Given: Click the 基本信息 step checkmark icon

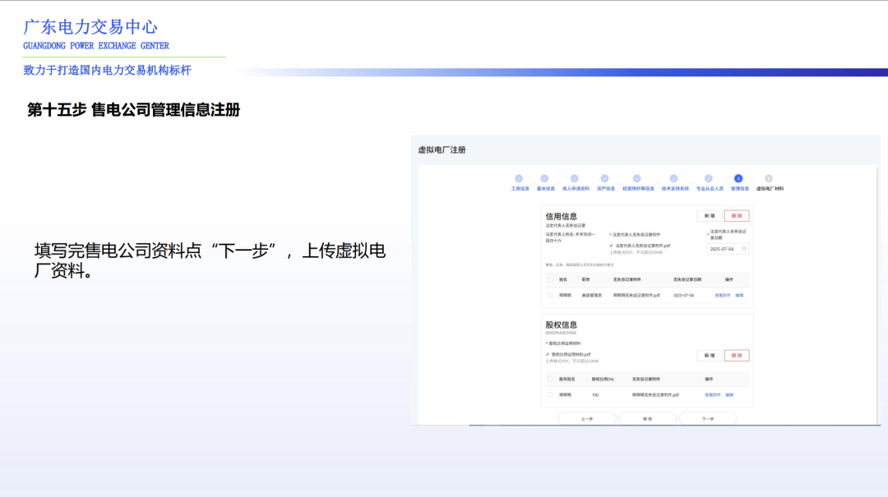Looking at the screenshot, I should tap(544, 177).
